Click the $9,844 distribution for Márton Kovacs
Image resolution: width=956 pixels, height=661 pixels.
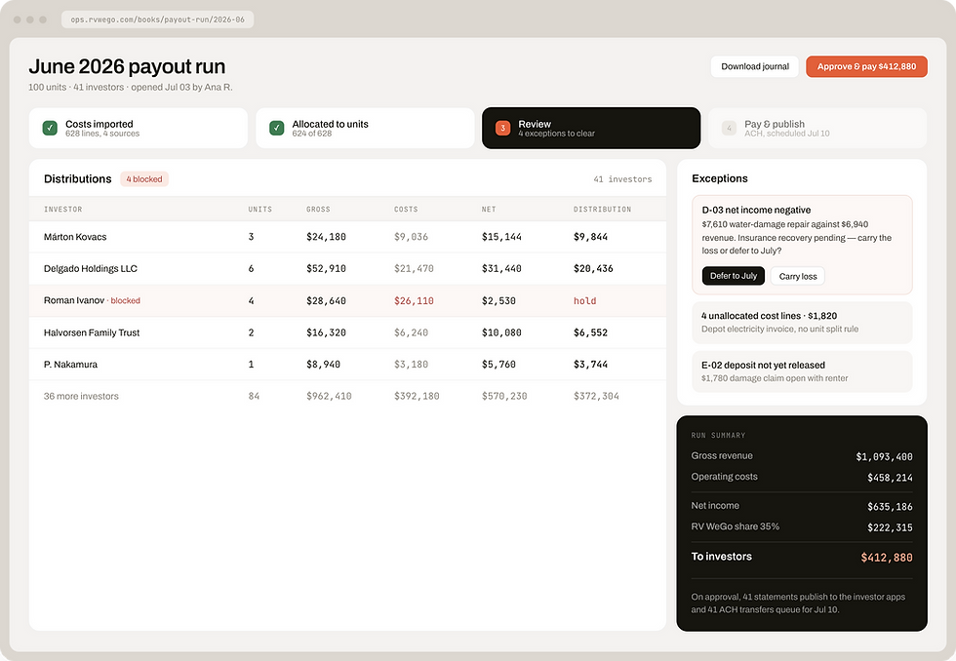pyautogui.click(x=590, y=237)
